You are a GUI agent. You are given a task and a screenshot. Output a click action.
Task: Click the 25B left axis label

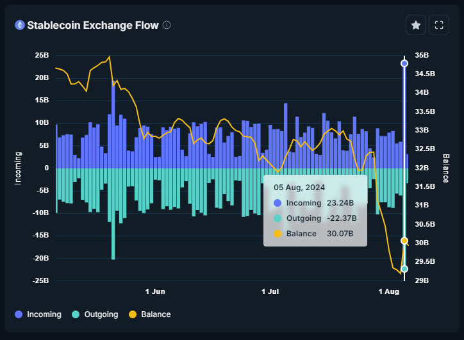42,55
